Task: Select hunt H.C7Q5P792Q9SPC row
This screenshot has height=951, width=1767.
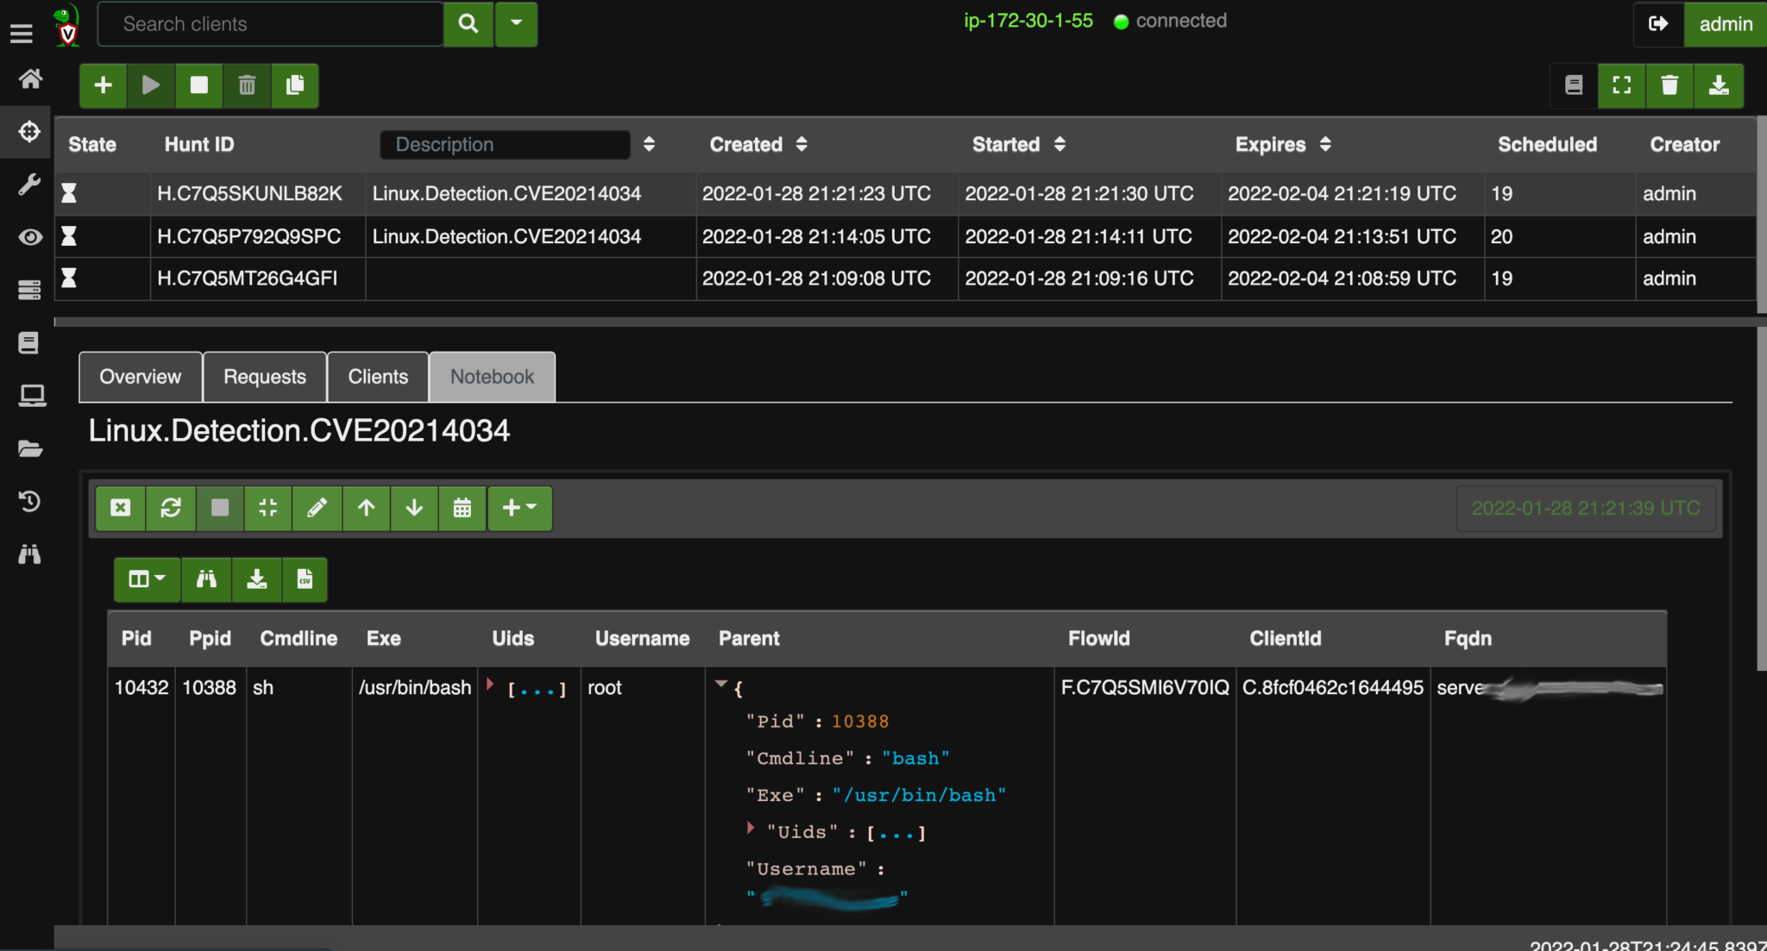Action: 248,236
